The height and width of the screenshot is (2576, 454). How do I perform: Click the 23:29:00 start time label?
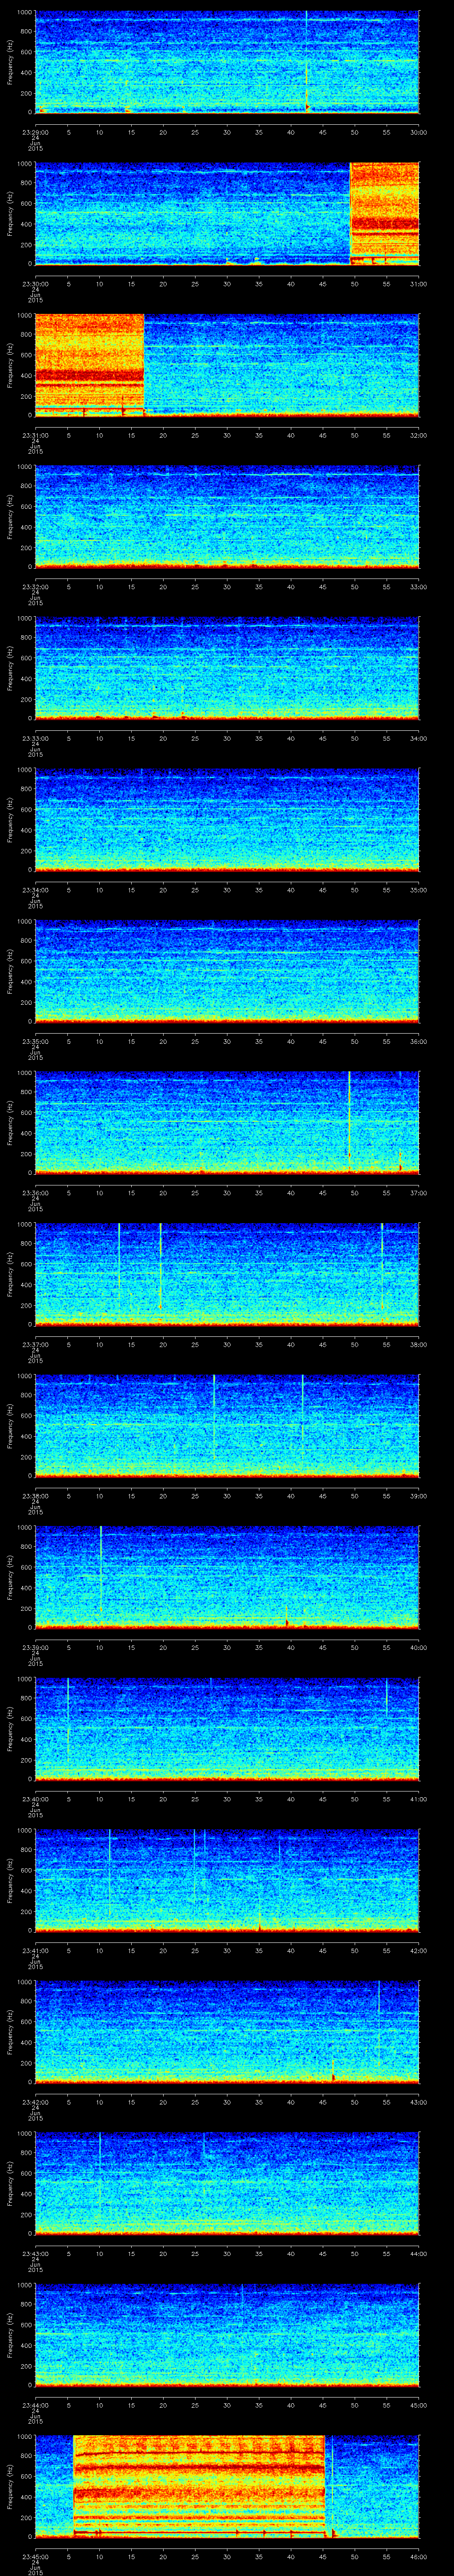pos(35,132)
